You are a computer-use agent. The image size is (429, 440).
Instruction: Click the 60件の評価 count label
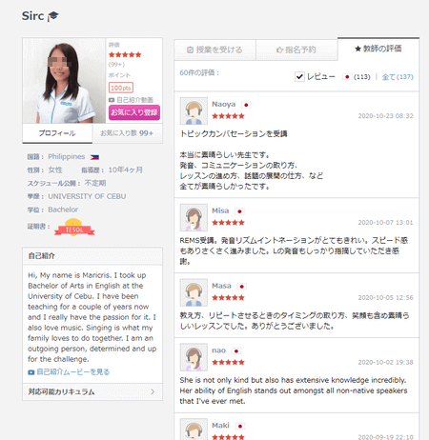199,72
